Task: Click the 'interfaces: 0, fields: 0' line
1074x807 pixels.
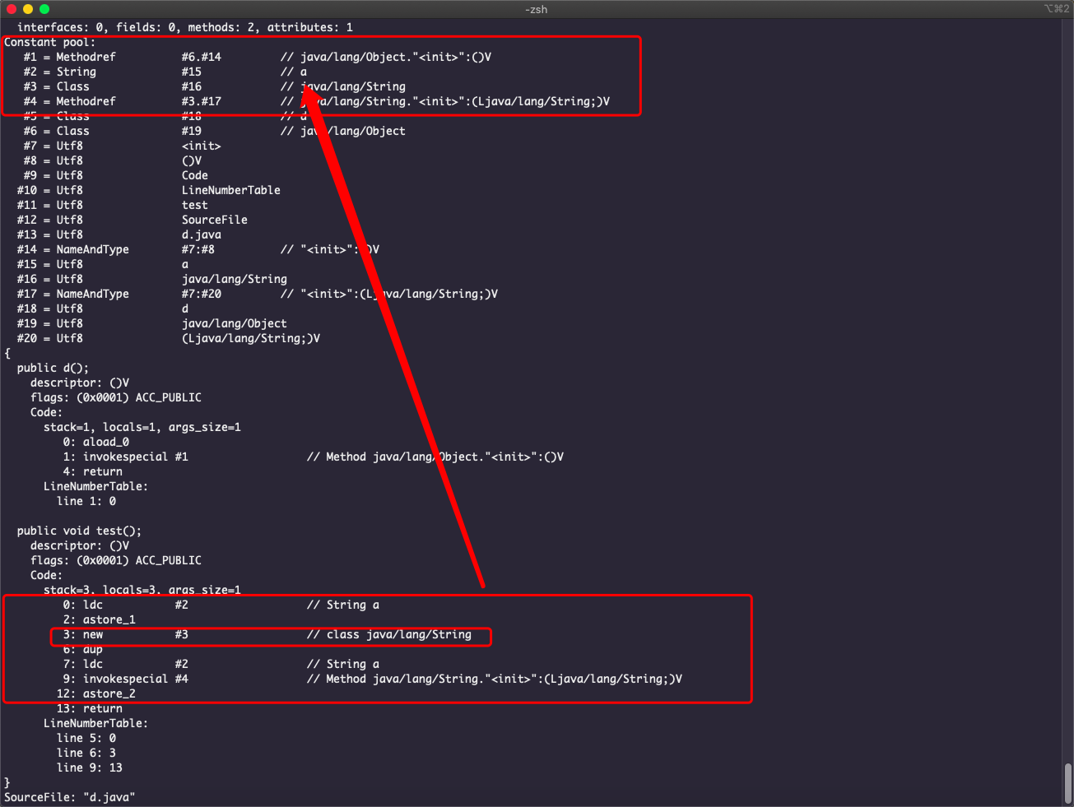Action: (x=185, y=27)
